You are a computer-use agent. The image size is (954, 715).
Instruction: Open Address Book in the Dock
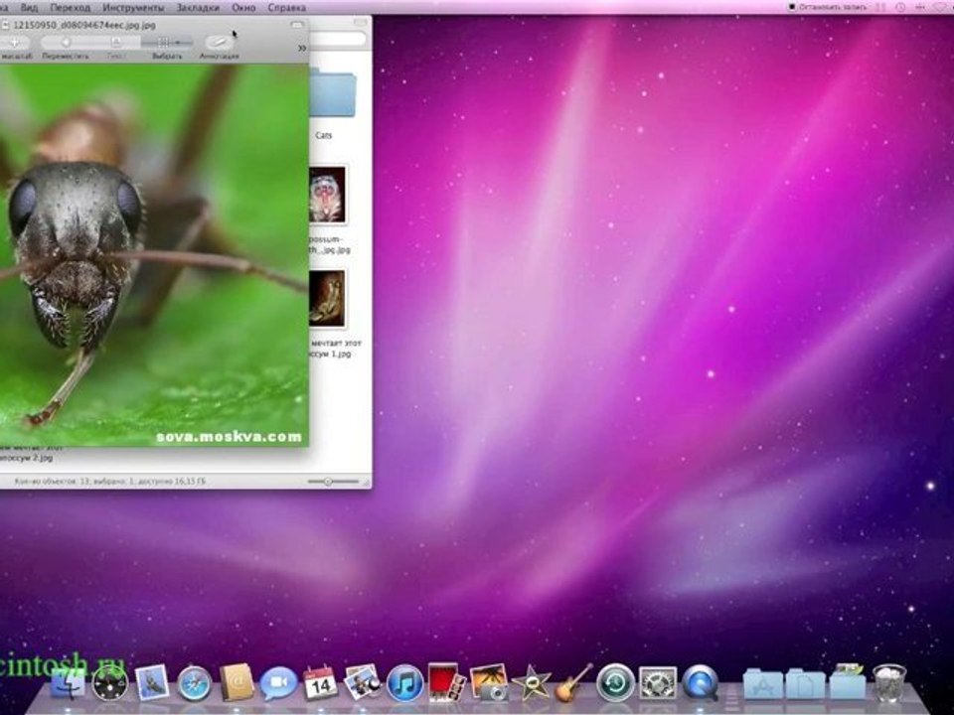(x=237, y=682)
